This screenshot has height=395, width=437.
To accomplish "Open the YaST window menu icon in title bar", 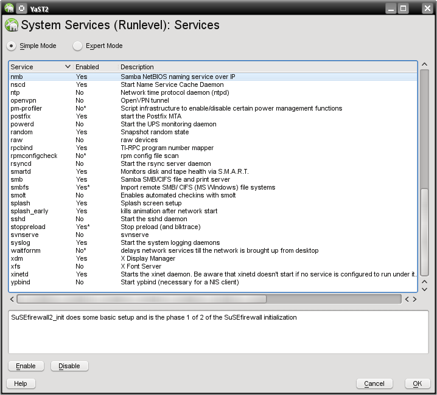I will pyautogui.click(x=9, y=9).
